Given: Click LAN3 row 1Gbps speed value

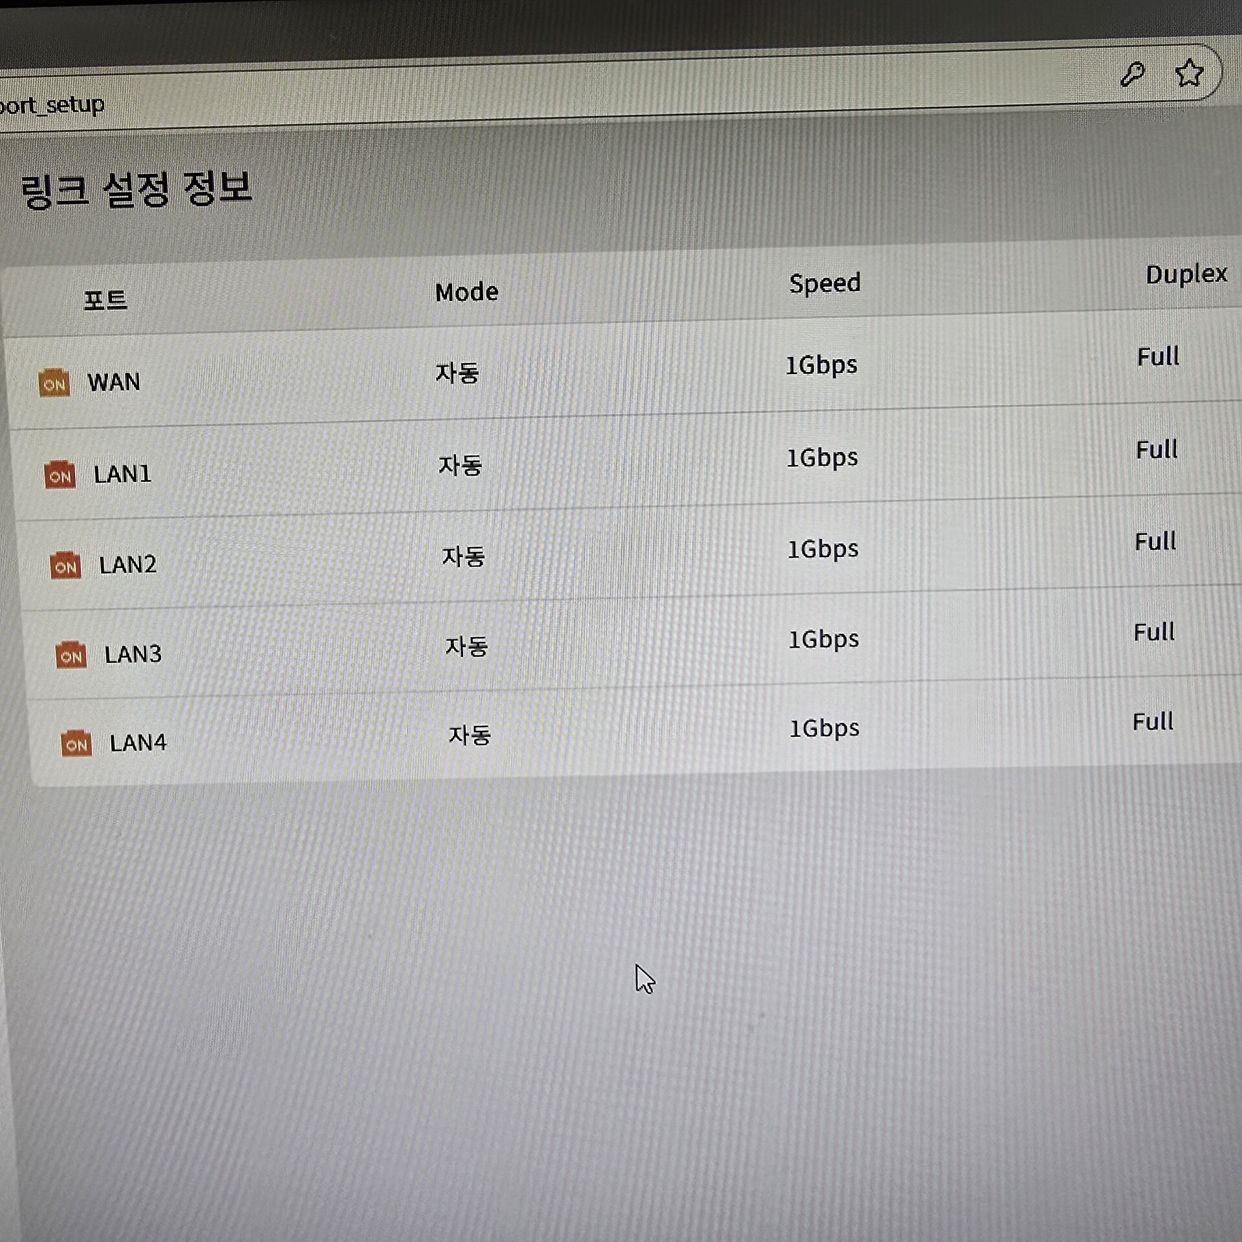Looking at the screenshot, I should tap(823, 640).
